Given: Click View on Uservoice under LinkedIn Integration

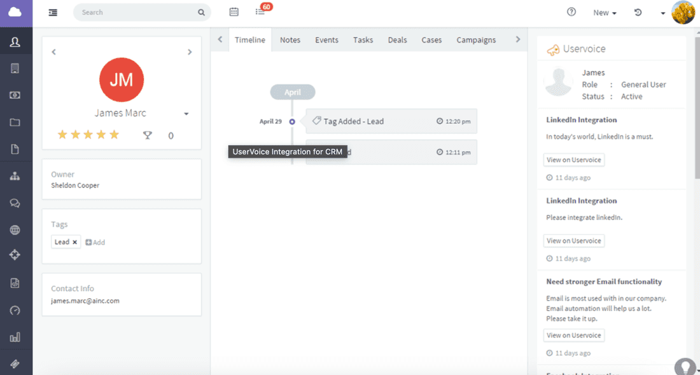Looking at the screenshot, I should (573, 160).
